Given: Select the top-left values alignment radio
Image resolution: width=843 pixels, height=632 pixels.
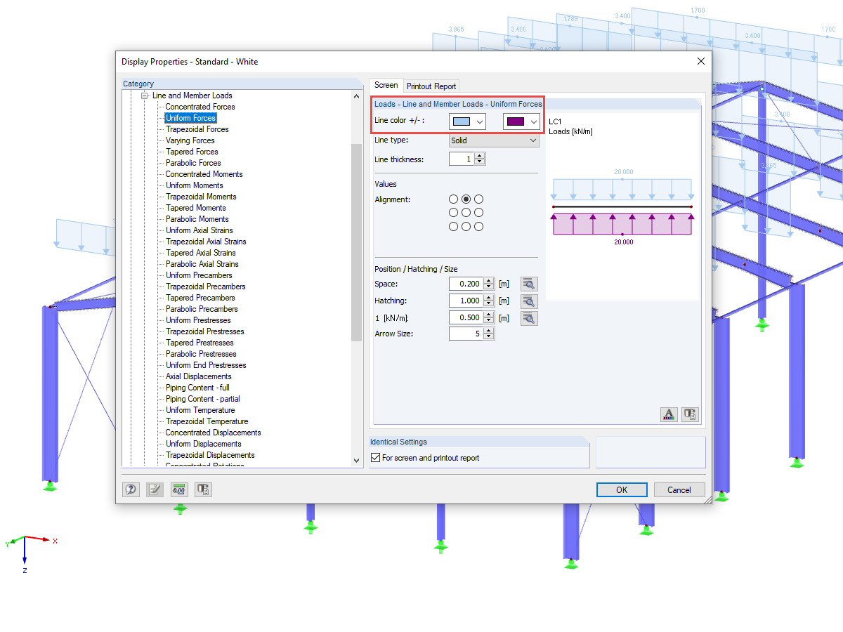Looking at the screenshot, I should point(453,199).
